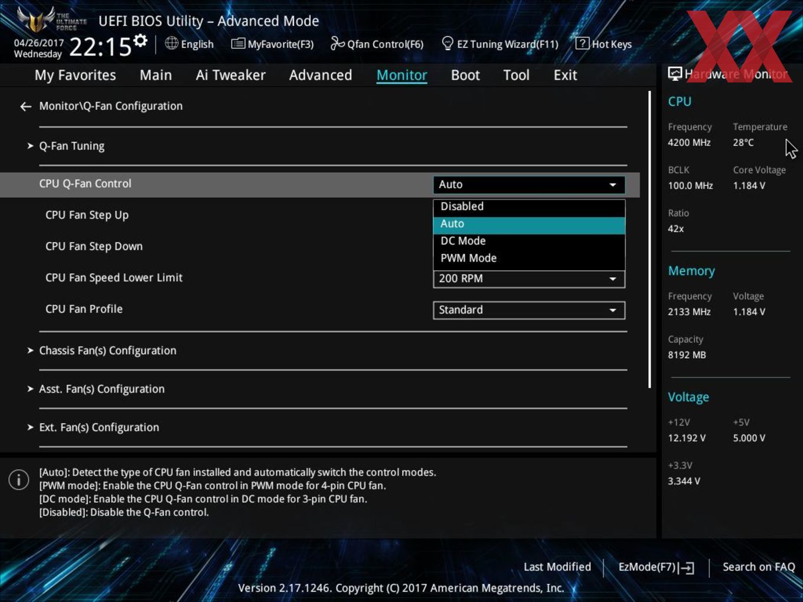
Task: Click the Hardware Monitor screen icon
Action: coord(674,74)
